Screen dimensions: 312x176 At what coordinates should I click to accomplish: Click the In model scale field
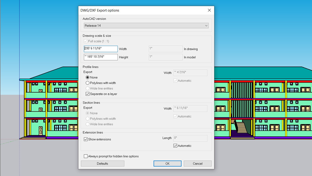[165, 57]
